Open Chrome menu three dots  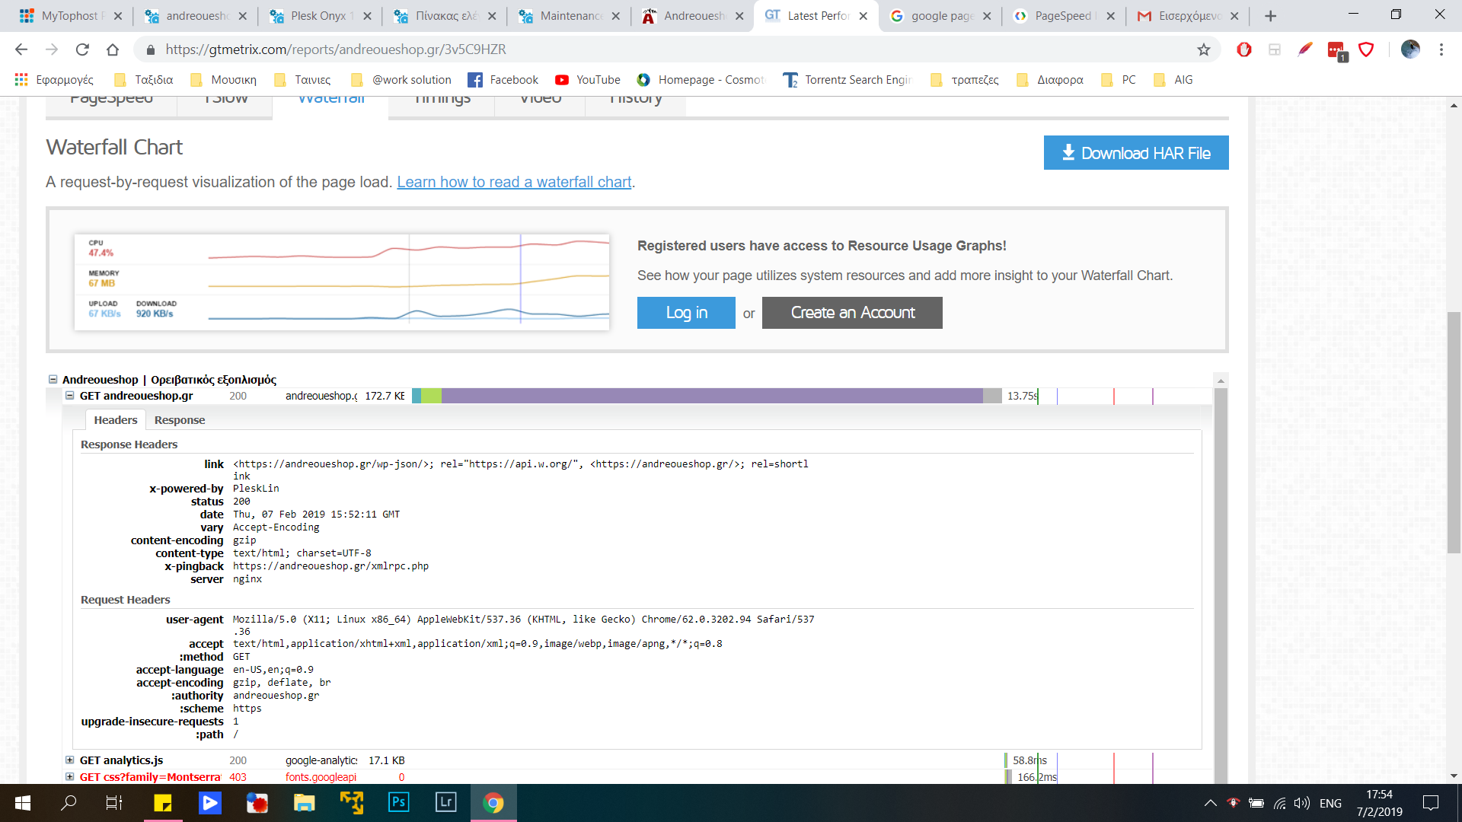pyautogui.click(x=1441, y=49)
